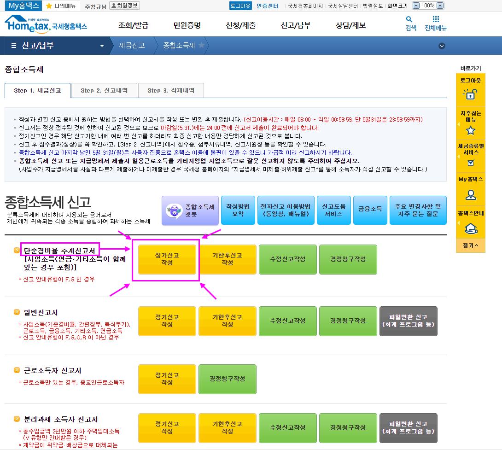Open the 금융소득 button
This screenshot has width=502, height=450.
370,210
